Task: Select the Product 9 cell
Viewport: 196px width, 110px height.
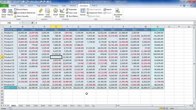Action: coord(10,57)
